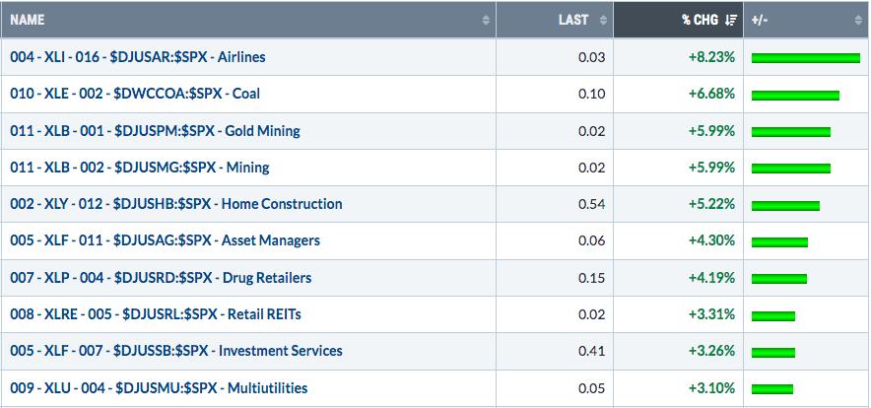Image resolution: width=871 pixels, height=408 pixels.
Task: Select the Gold Mining row link
Action: [x=155, y=131]
